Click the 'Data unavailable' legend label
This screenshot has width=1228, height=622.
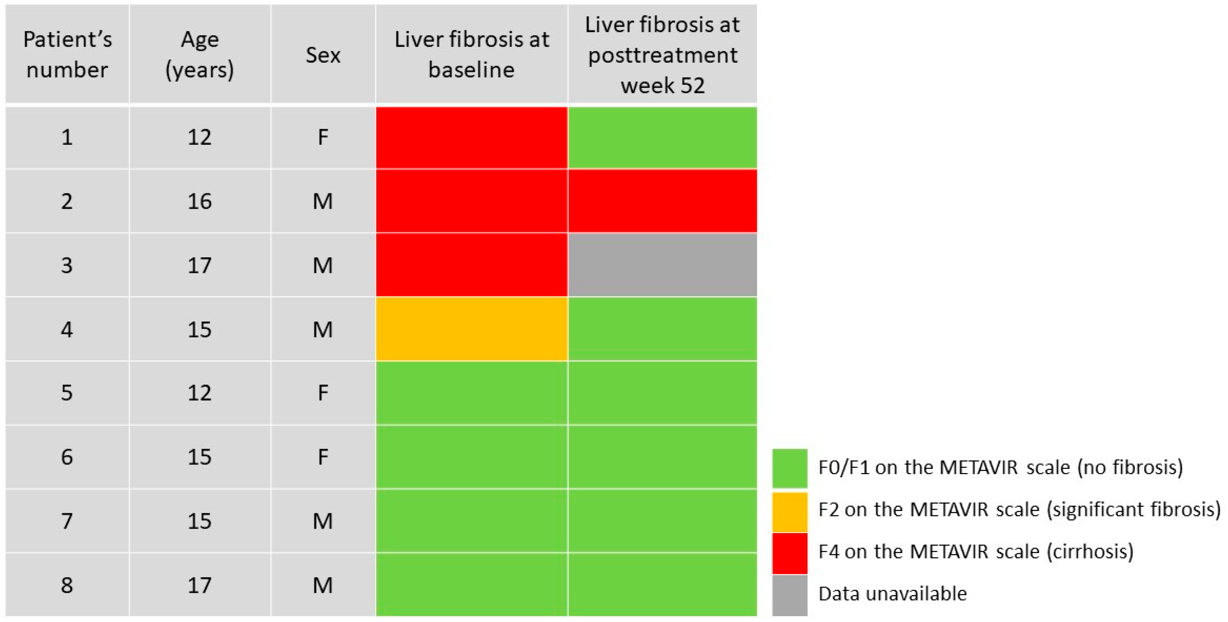click(892, 594)
